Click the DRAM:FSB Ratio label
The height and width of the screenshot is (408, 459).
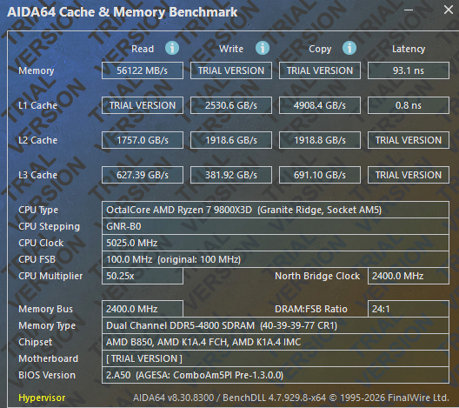[311, 309]
